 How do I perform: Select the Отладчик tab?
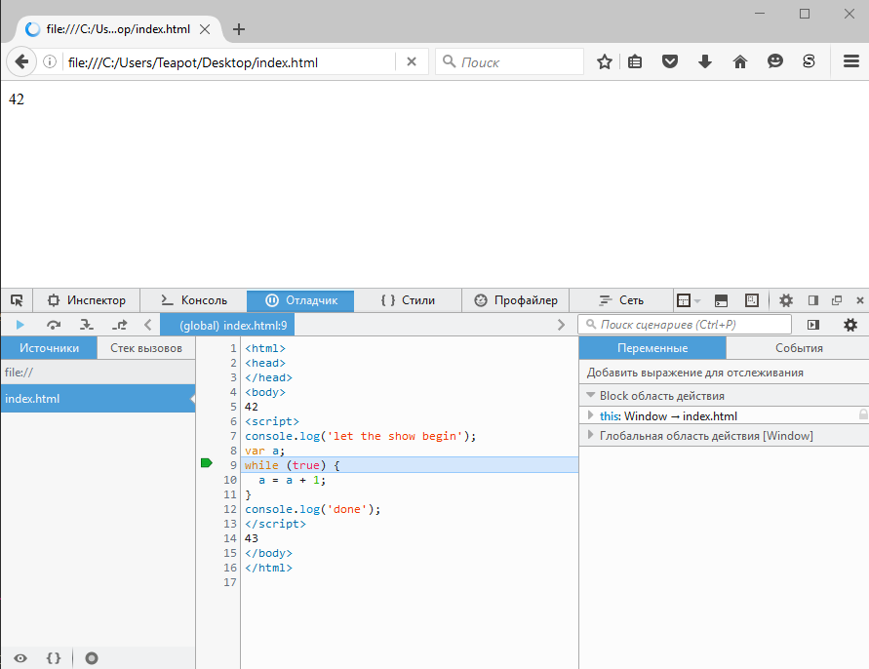[x=300, y=300]
